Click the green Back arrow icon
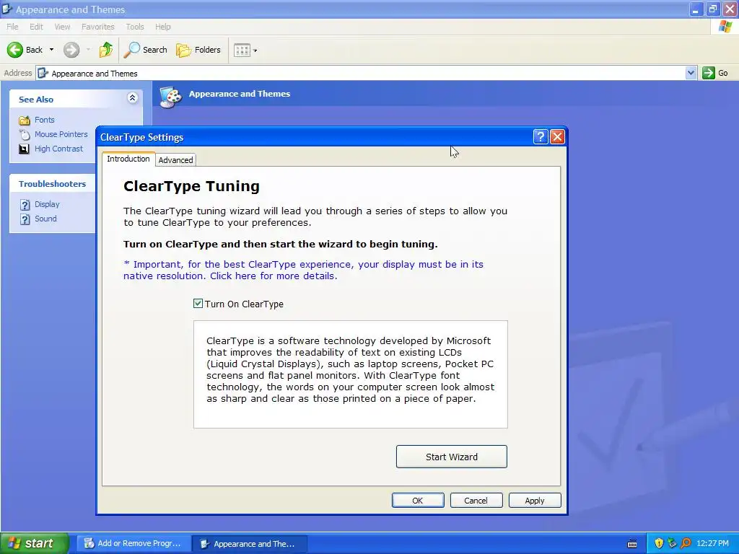 tap(14, 50)
